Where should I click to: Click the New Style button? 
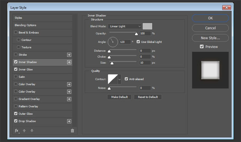[210, 38]
